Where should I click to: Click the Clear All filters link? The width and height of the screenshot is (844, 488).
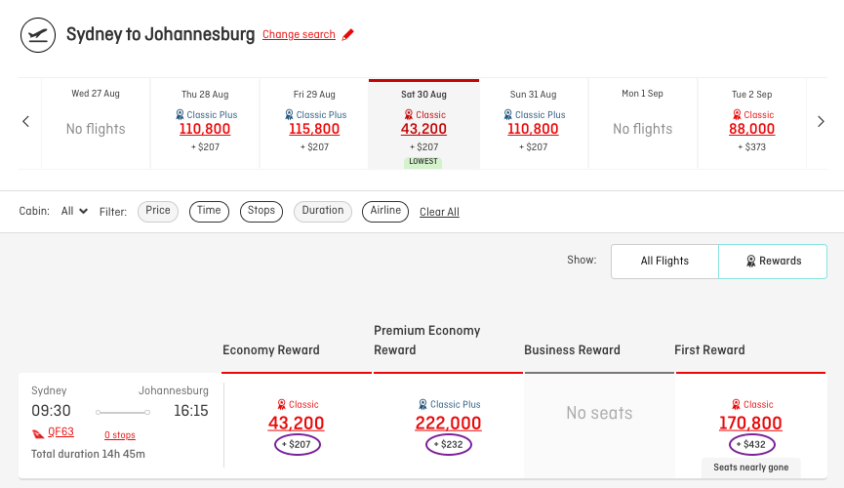439,212
